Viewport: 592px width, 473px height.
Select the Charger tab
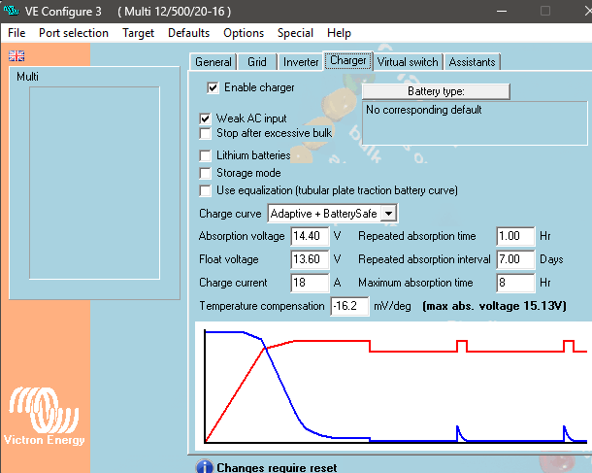tap(348, 60)
